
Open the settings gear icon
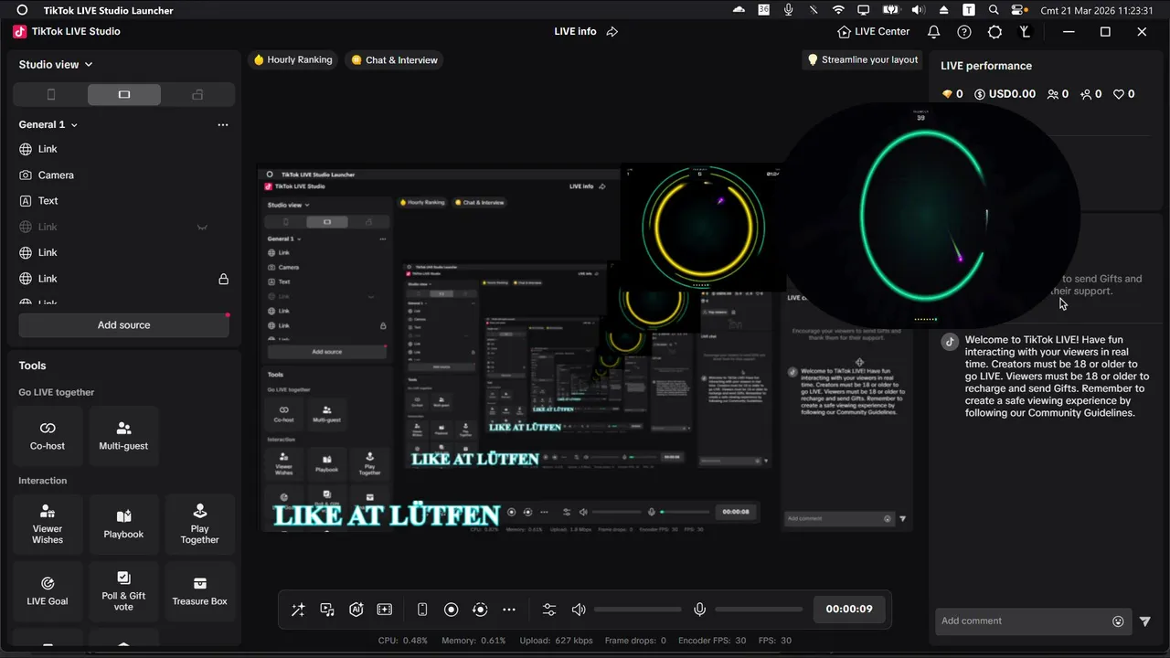point(995,31)
